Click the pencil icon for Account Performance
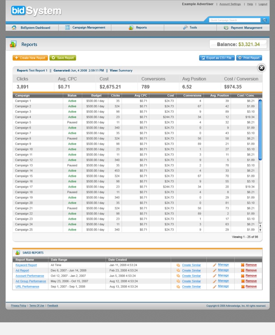Image resolution: width=275 pixels, height=335 pixels. 215,275
